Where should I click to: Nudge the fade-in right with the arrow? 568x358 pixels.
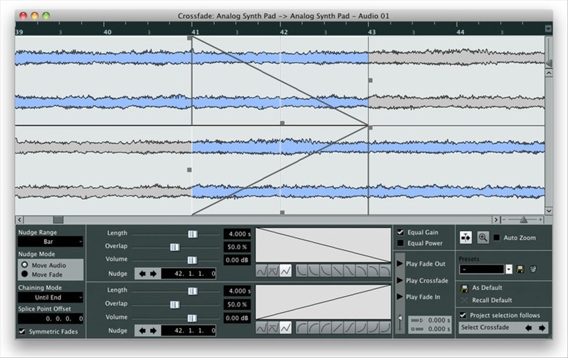tap(153, 330)
